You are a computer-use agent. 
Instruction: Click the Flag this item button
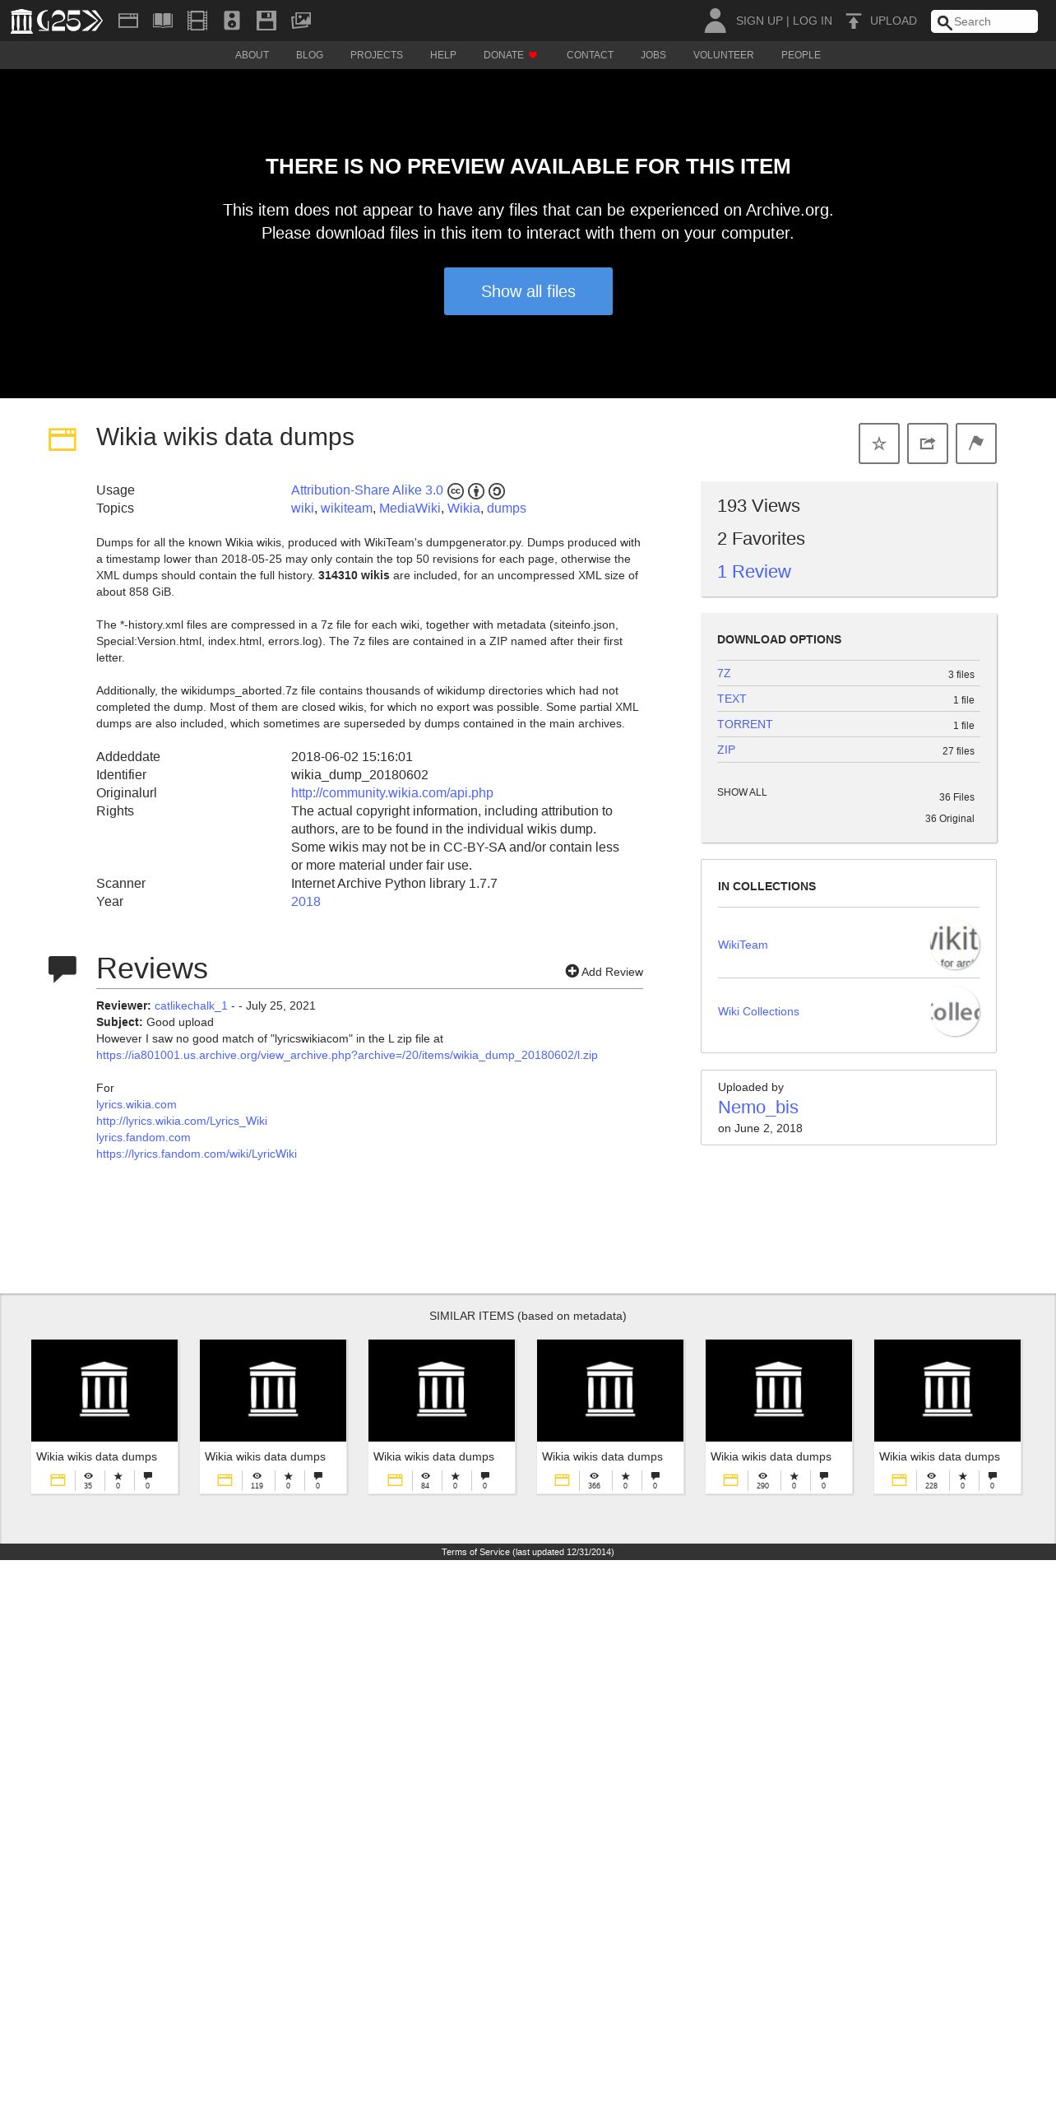[976, 443]
